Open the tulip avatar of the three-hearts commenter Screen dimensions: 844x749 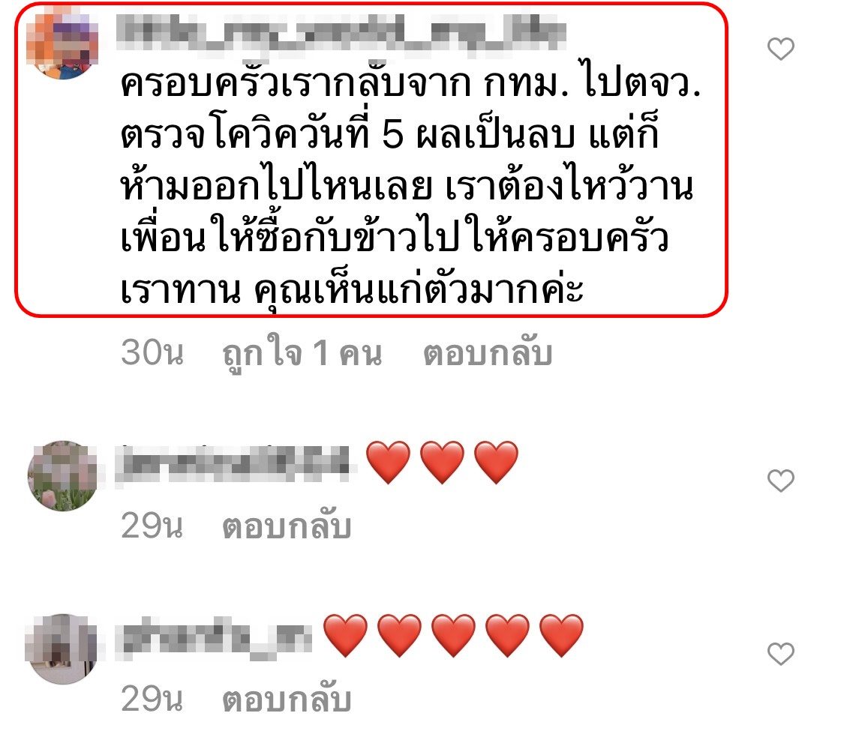click(x=62, y=475)
